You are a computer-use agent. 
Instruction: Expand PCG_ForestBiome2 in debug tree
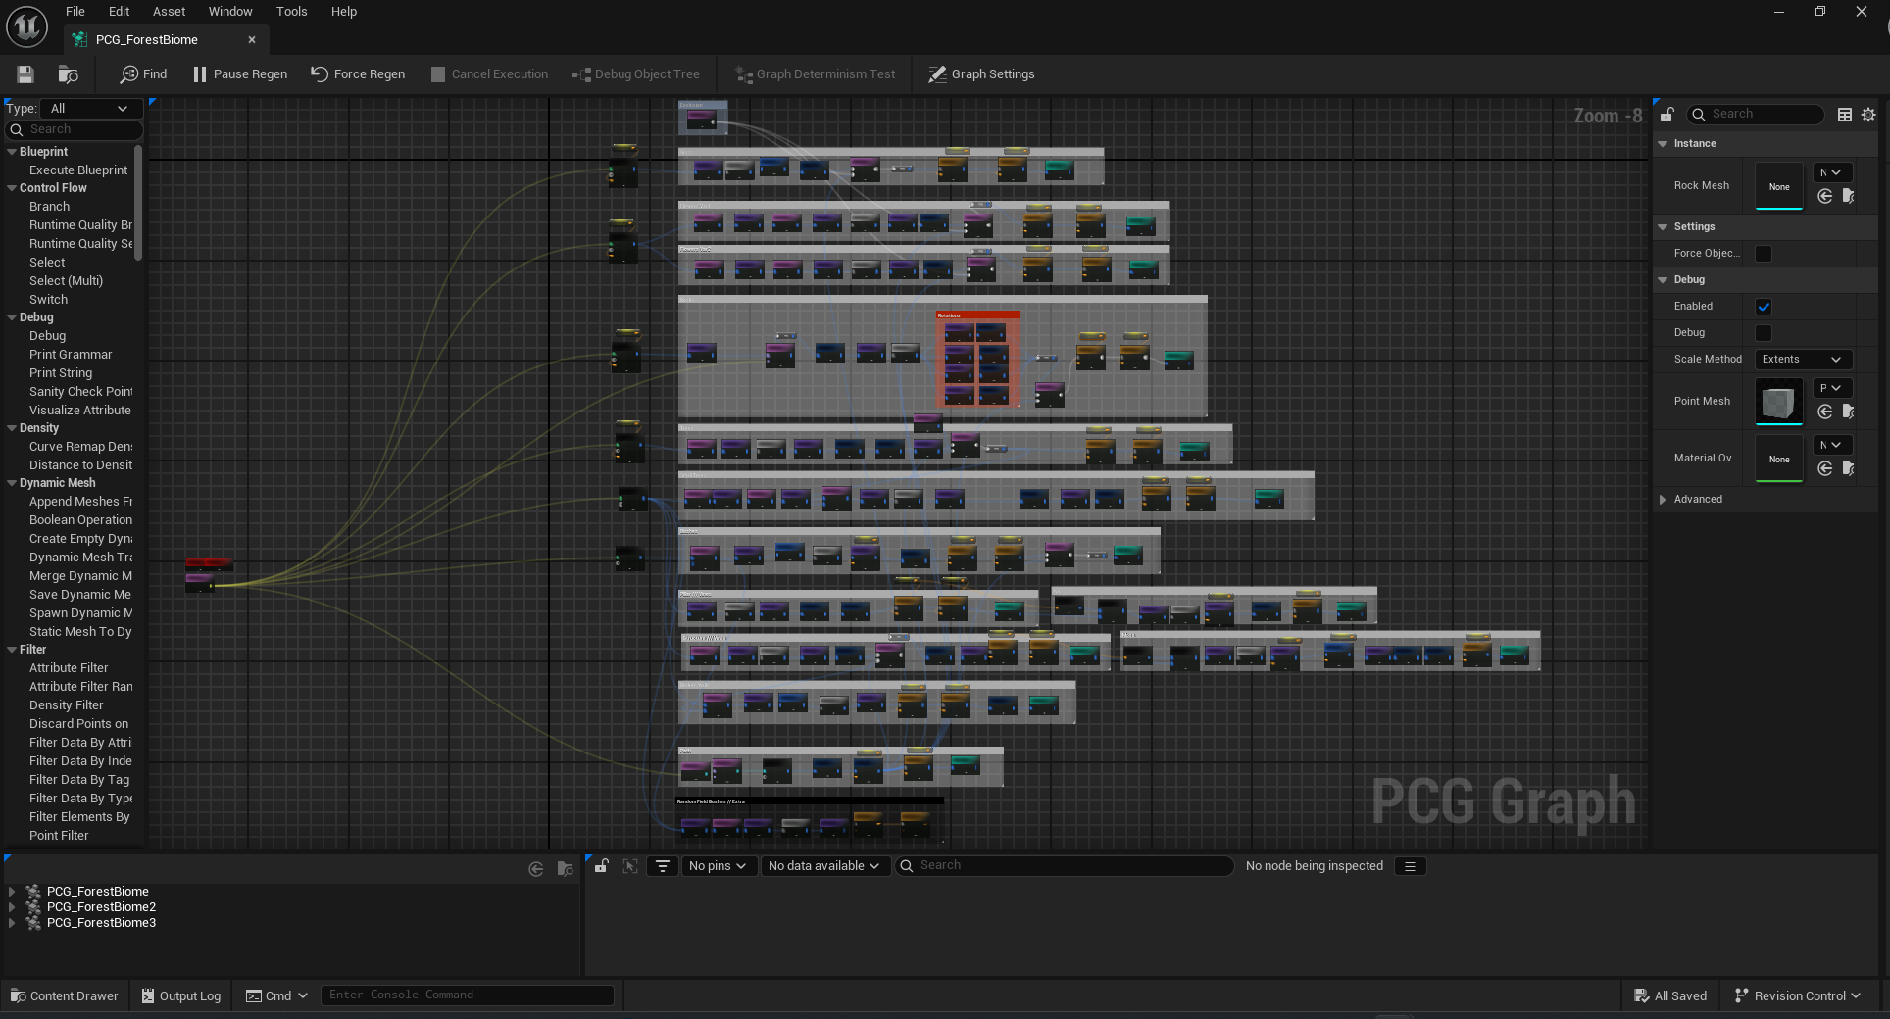12,907
